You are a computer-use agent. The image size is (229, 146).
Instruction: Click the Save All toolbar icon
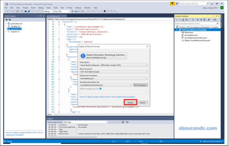point(28,11)
